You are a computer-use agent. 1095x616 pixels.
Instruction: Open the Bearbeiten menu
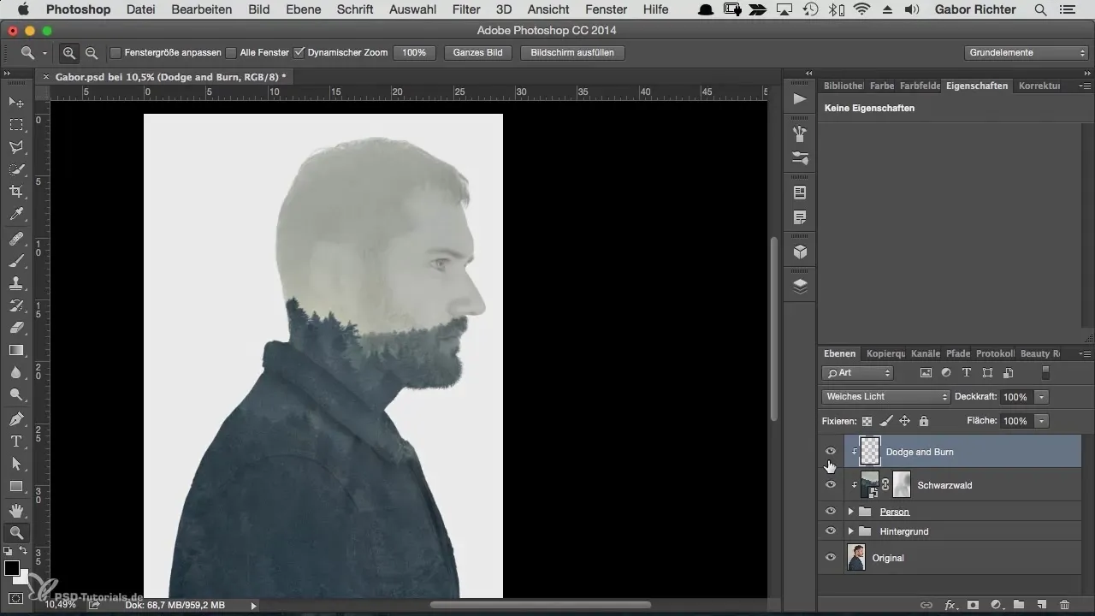(x=201, y=9)
